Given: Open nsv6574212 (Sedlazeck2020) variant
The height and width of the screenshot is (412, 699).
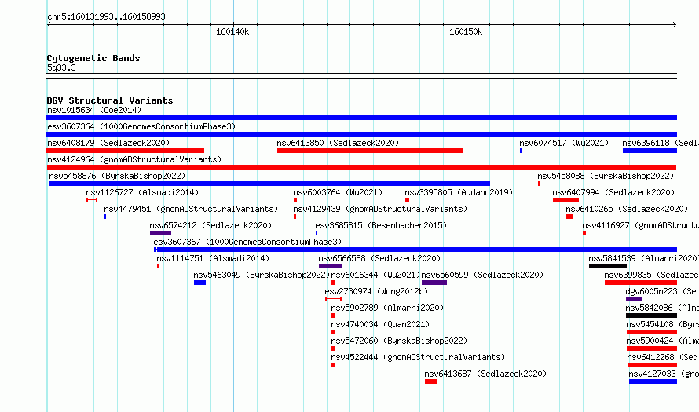Looking at the screenshot, I should (210, 225).
